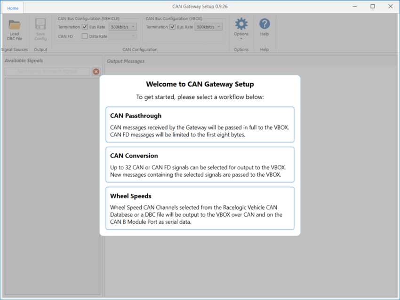
Task: Open the VBOX Bus Rate 500kbit/s dropdown
Action: [208, 27]
